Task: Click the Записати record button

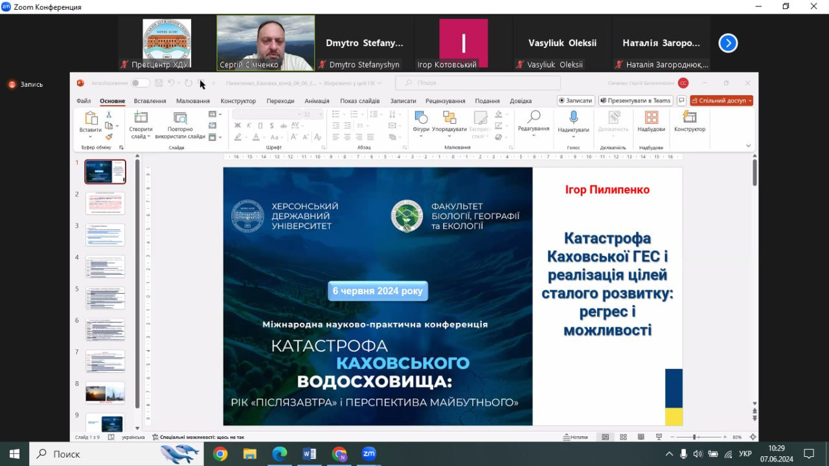Action: point(576,100)
